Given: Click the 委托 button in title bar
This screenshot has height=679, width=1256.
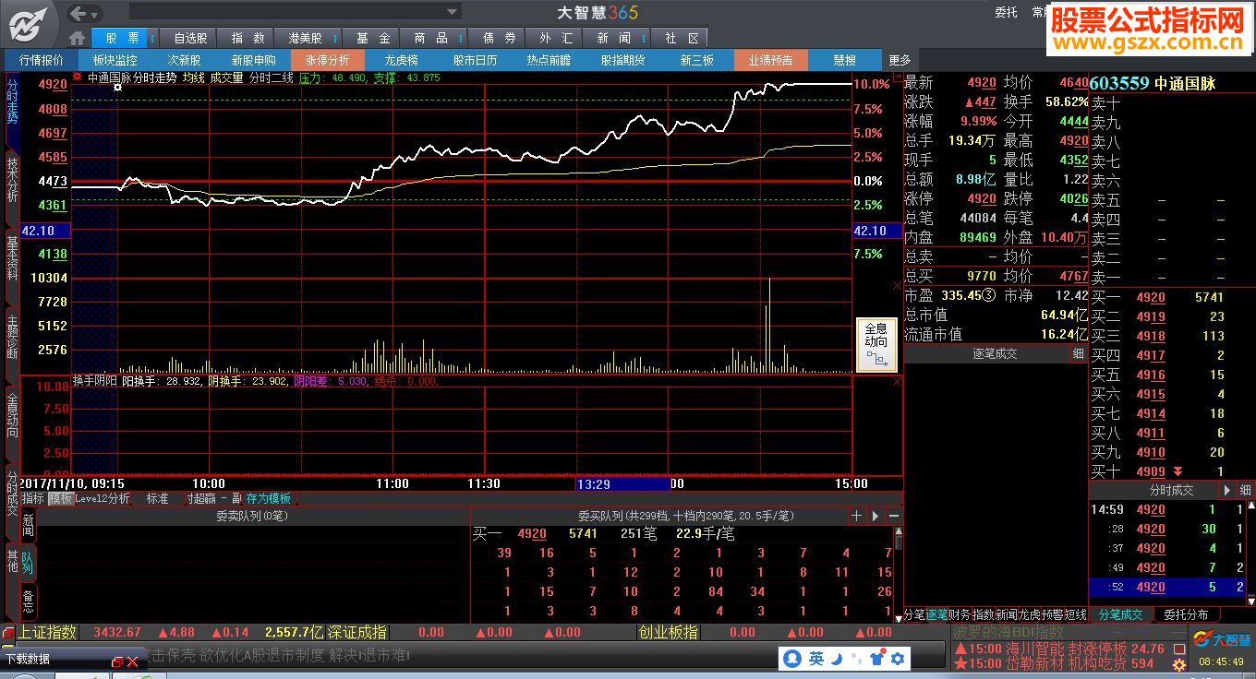Looking at the screenshot, I should tap(1006, 12).
